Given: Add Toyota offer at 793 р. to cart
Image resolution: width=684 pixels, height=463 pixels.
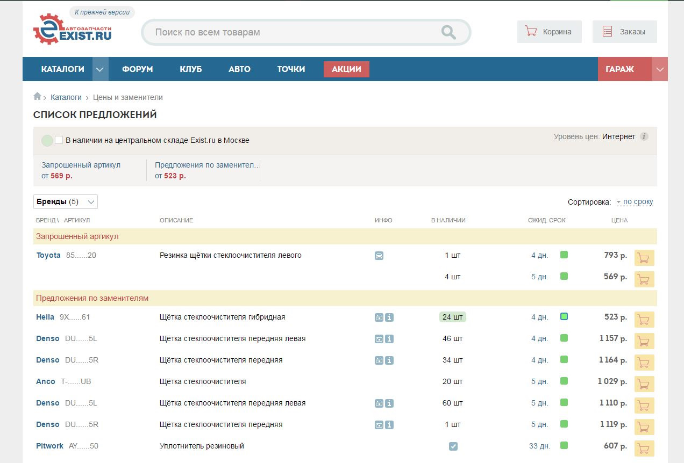Looking at the screenshot, I should point(644,258).
